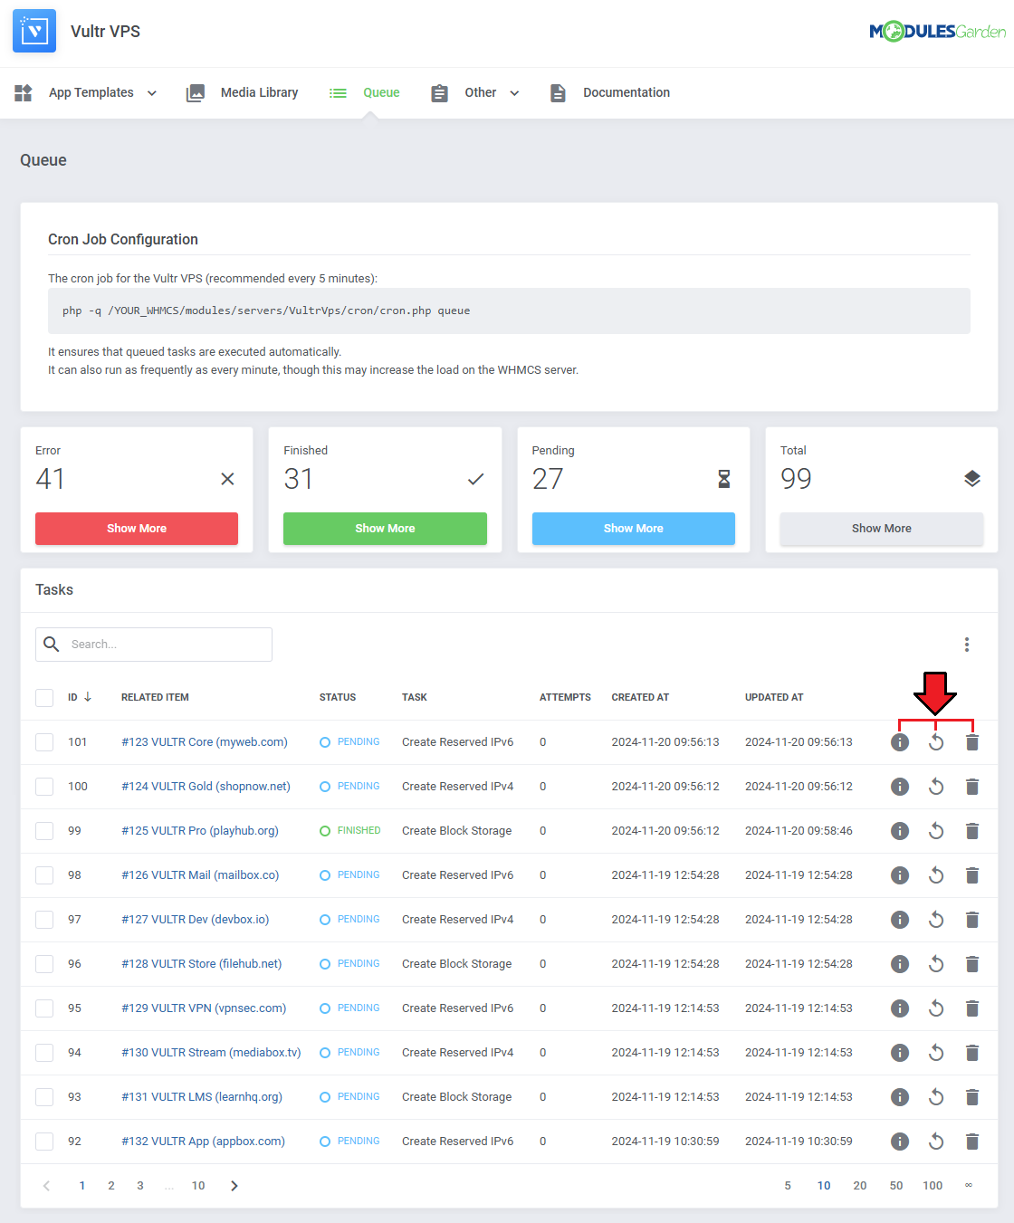Delete task 92

(x=972, y=1142)
